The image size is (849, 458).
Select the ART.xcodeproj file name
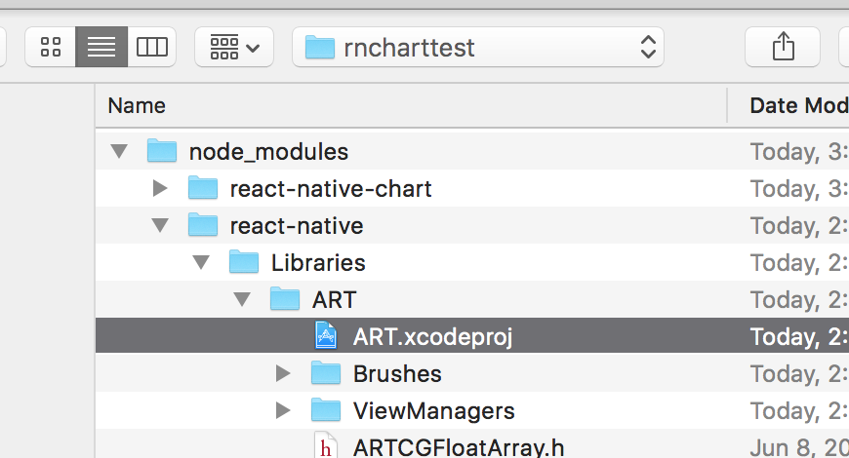(x=432, y=337)
